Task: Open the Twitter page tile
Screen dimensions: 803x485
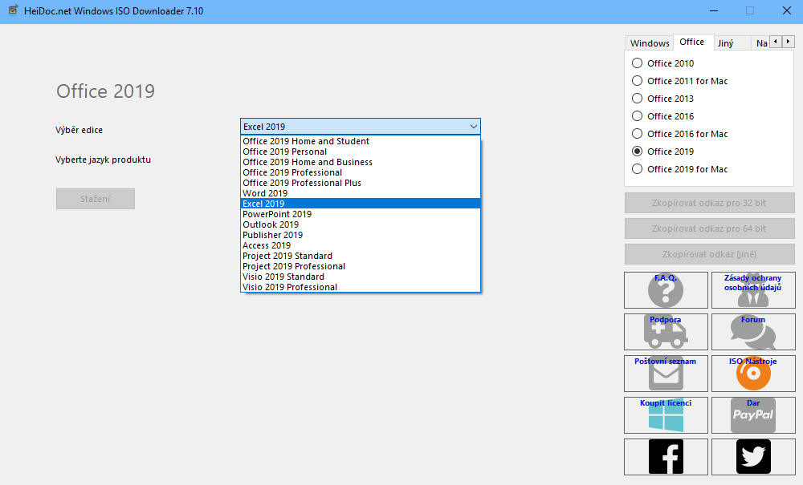Action: (753, 457)
